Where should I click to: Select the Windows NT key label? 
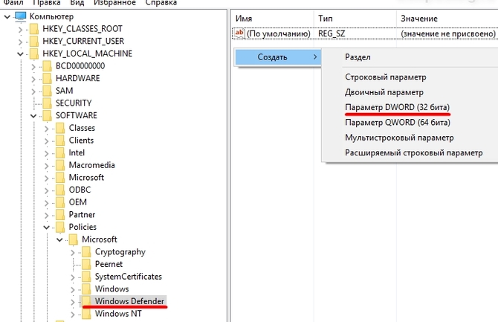point(118,314)
